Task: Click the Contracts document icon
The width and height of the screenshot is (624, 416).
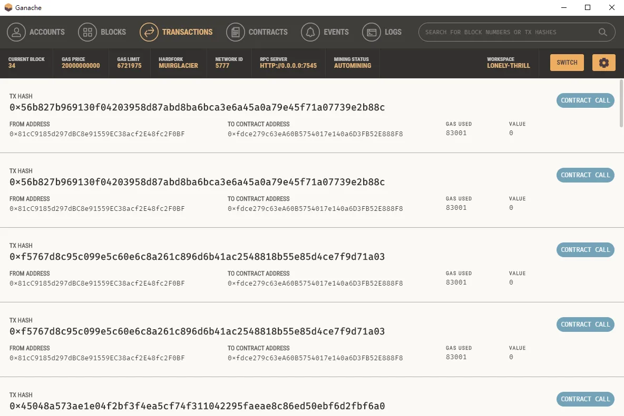Action: 236,32
